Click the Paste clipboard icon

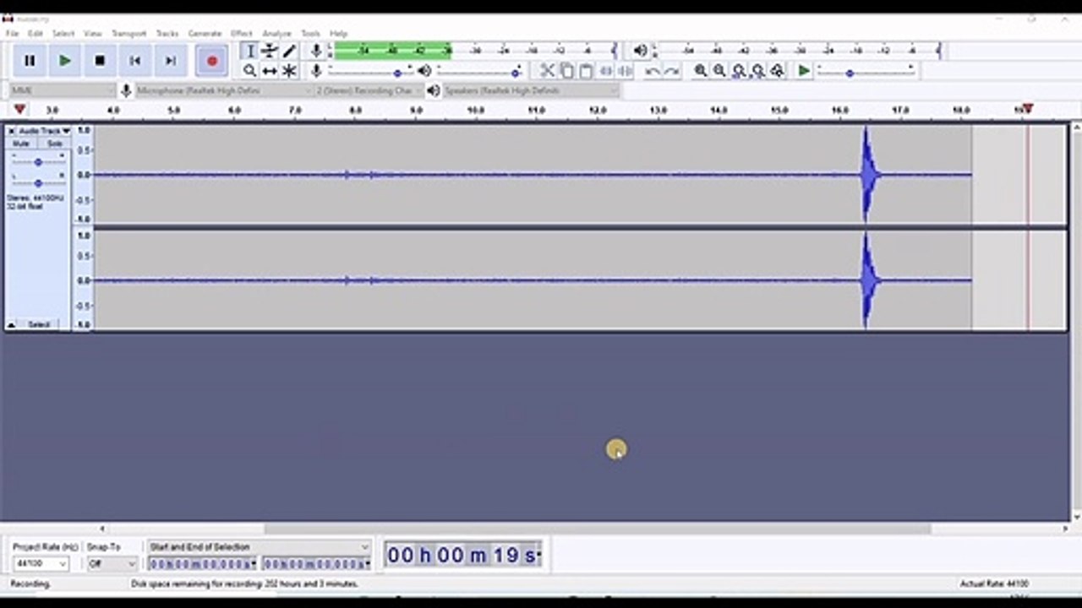point(586,71)
